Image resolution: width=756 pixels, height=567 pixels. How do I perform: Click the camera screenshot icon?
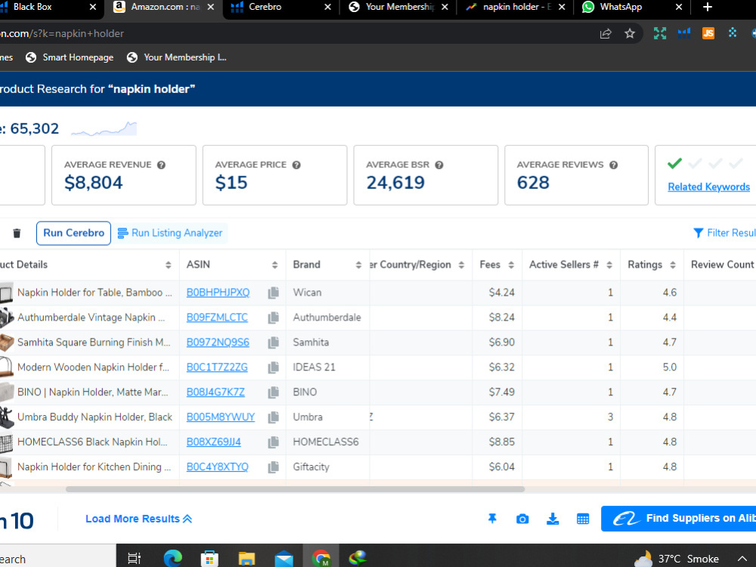click(x=522, y=519)
